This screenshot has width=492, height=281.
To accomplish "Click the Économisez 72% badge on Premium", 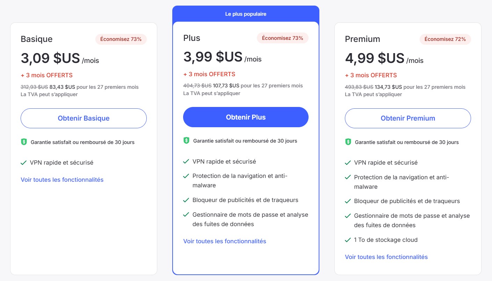I will pos(445,39).
